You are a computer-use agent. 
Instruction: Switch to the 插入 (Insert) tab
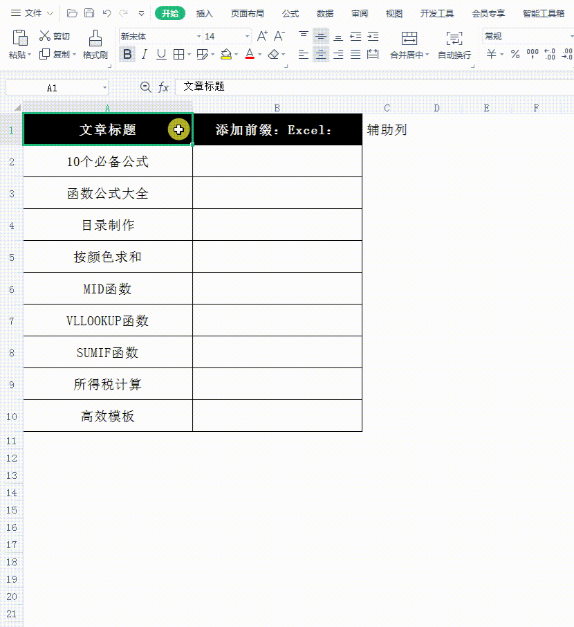[205, 13]
